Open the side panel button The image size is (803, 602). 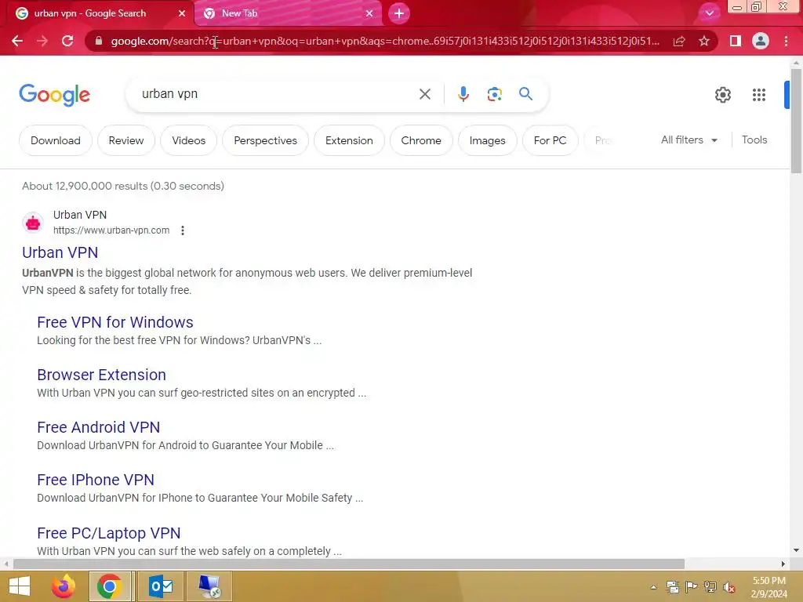pyautogui.click(x=736, y=41)
